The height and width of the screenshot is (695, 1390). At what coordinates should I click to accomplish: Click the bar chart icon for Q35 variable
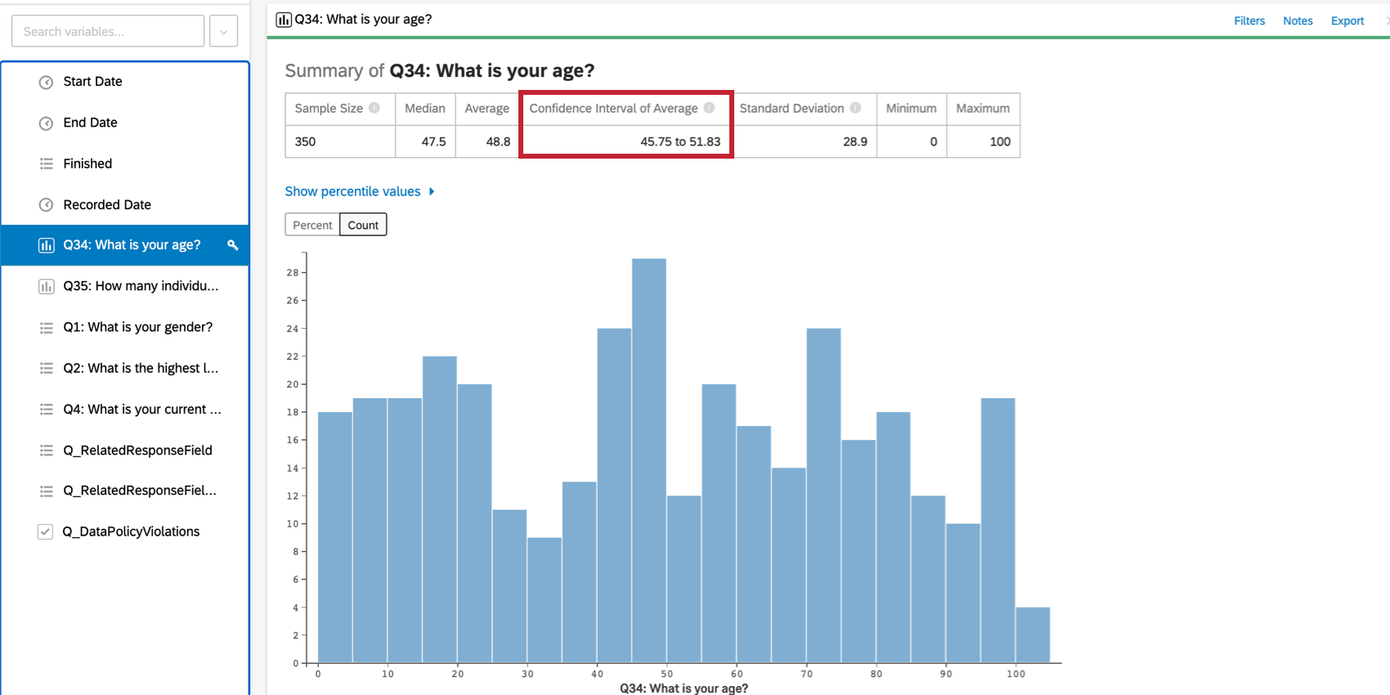(x=47, y=286)
